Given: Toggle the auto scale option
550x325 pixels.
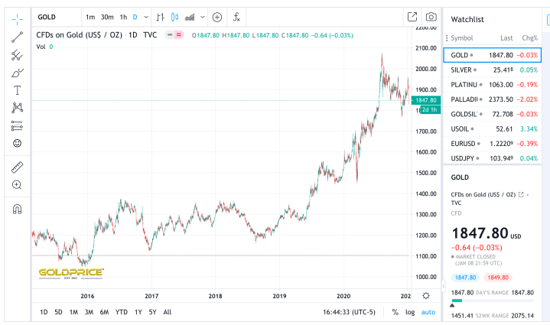Looking at the screenshot, I should coord(428,312).
